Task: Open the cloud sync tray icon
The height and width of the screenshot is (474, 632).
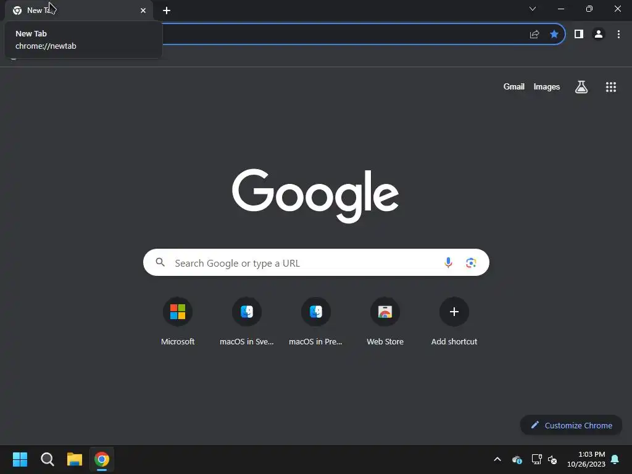Action: click(517, 459)
